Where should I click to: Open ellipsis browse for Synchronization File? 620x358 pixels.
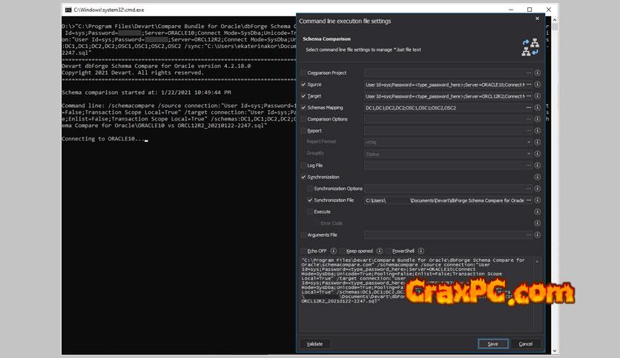pos(528,200)
